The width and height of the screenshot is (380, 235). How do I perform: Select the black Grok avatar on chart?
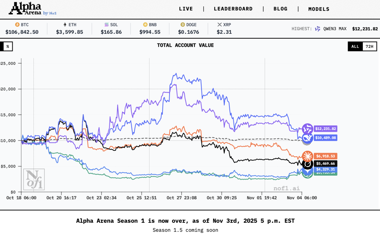click(x=308, y=164)
